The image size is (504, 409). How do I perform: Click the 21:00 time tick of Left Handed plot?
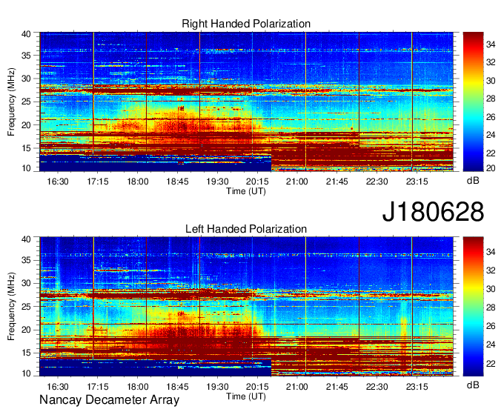(x=297, y=386)
